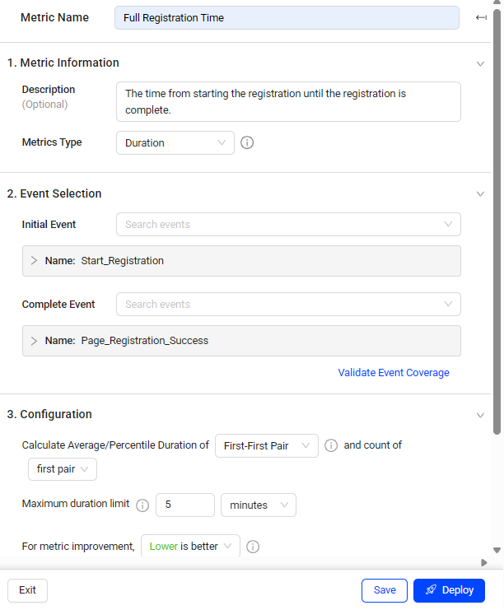Viewport: 504px width, 610px height.
Task: Collapse the Configuration section chevron
Action: [481, 415]
